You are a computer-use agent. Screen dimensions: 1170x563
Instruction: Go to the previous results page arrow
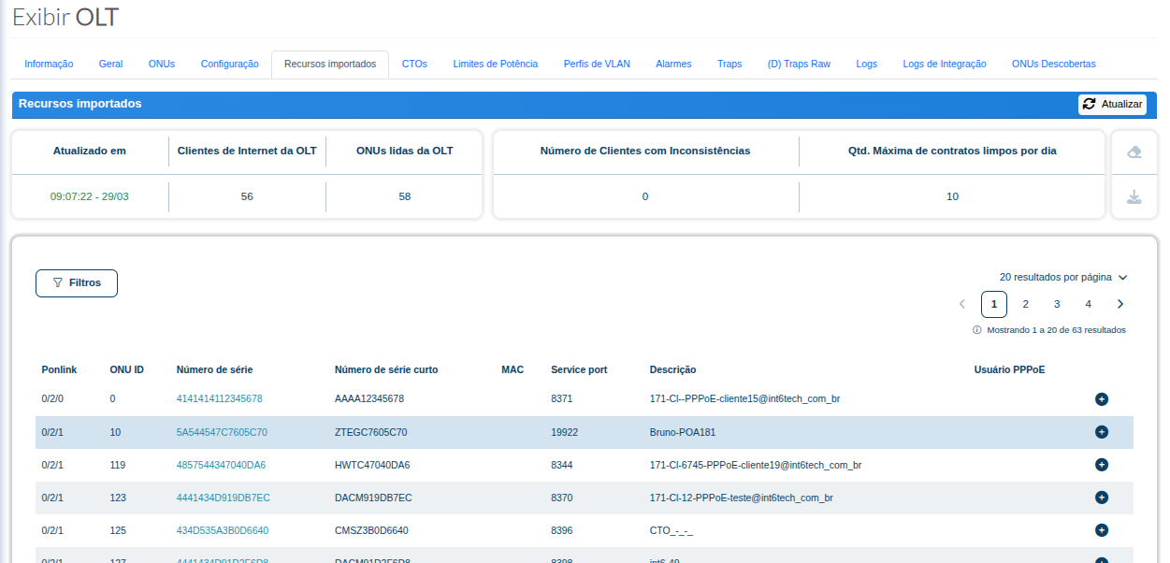[x=962, y=304]
